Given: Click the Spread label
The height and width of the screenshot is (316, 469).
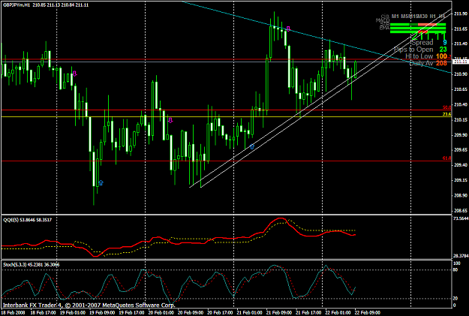Looking at the screenshot, I should 422,43.
